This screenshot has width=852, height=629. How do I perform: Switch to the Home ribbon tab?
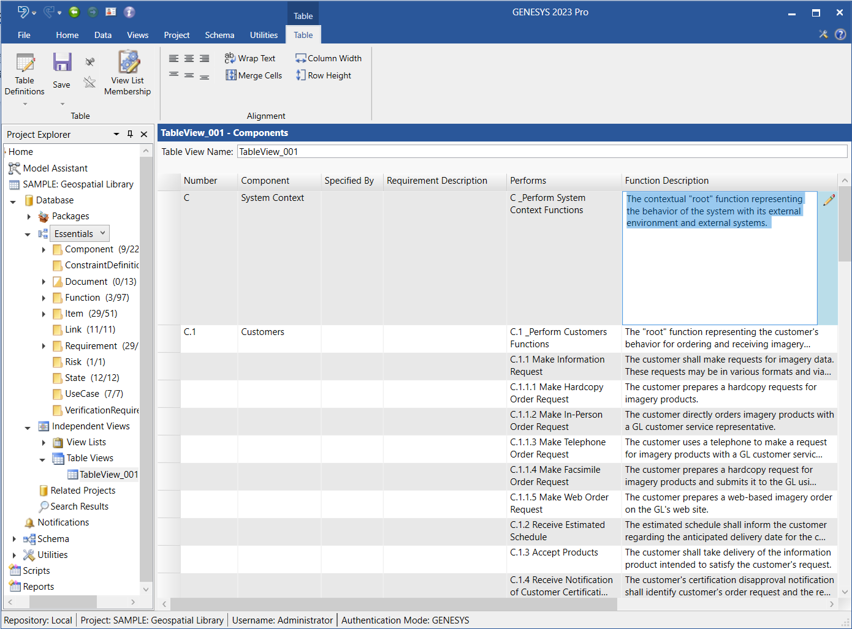point(67,35)
